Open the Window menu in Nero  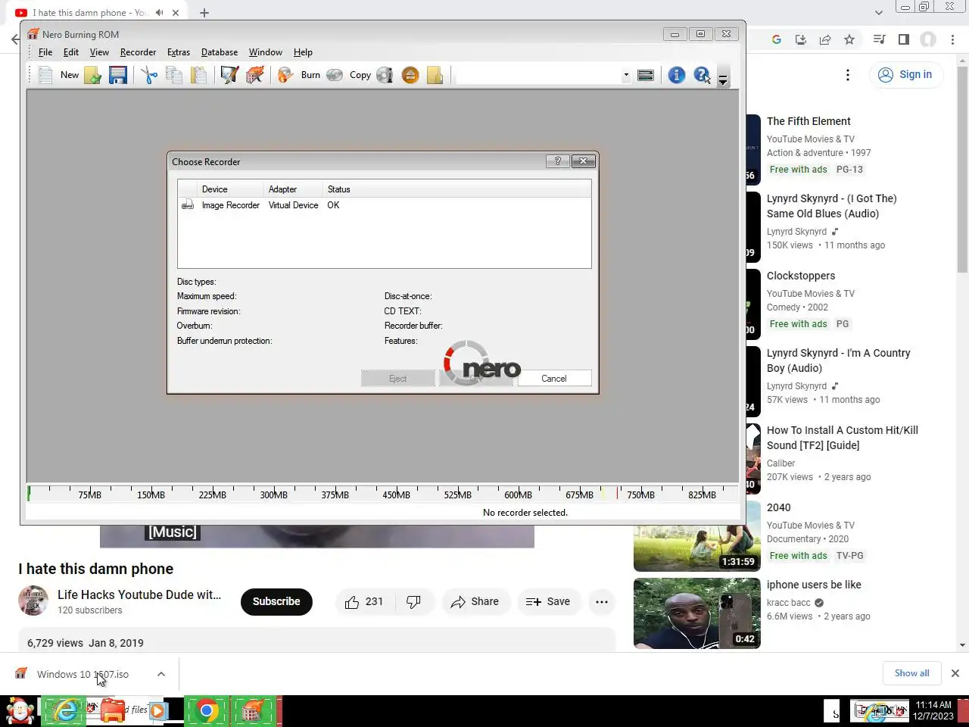click(x=266, y=52)
